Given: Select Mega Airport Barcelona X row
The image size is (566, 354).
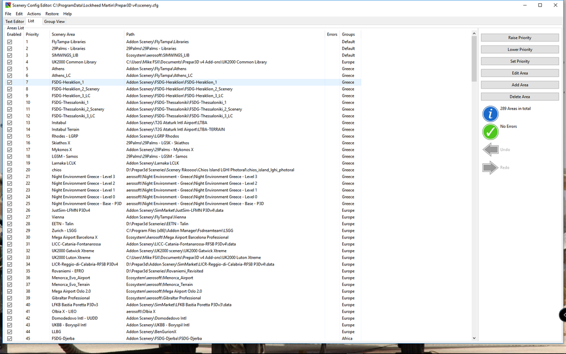Looking at the screenshot, I should 182,237.
